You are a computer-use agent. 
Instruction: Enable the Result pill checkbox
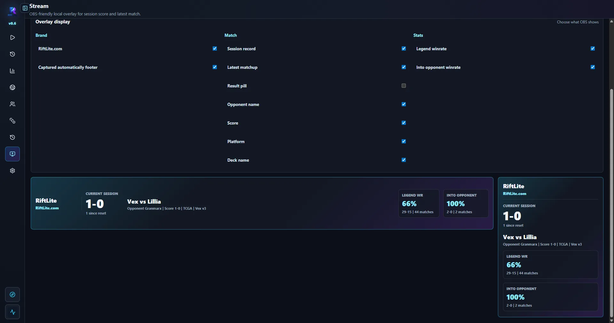(403, 86)
